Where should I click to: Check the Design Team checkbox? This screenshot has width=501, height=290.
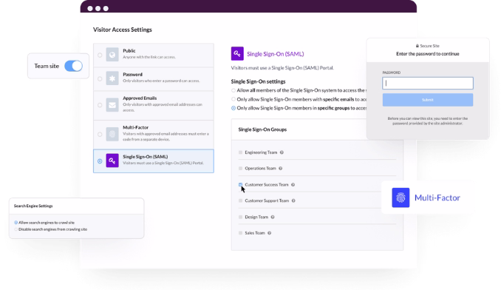241,217
